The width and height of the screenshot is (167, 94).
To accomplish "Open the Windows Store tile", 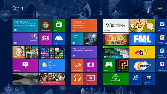I will (59, 26).
